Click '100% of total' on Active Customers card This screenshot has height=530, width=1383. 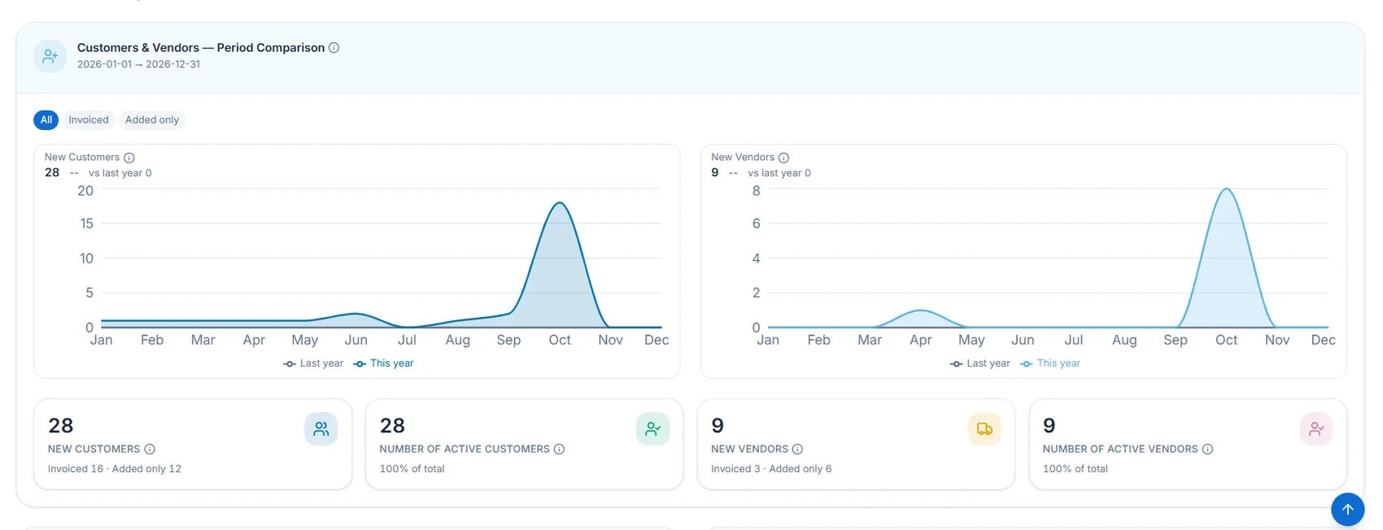click(412, 469)
